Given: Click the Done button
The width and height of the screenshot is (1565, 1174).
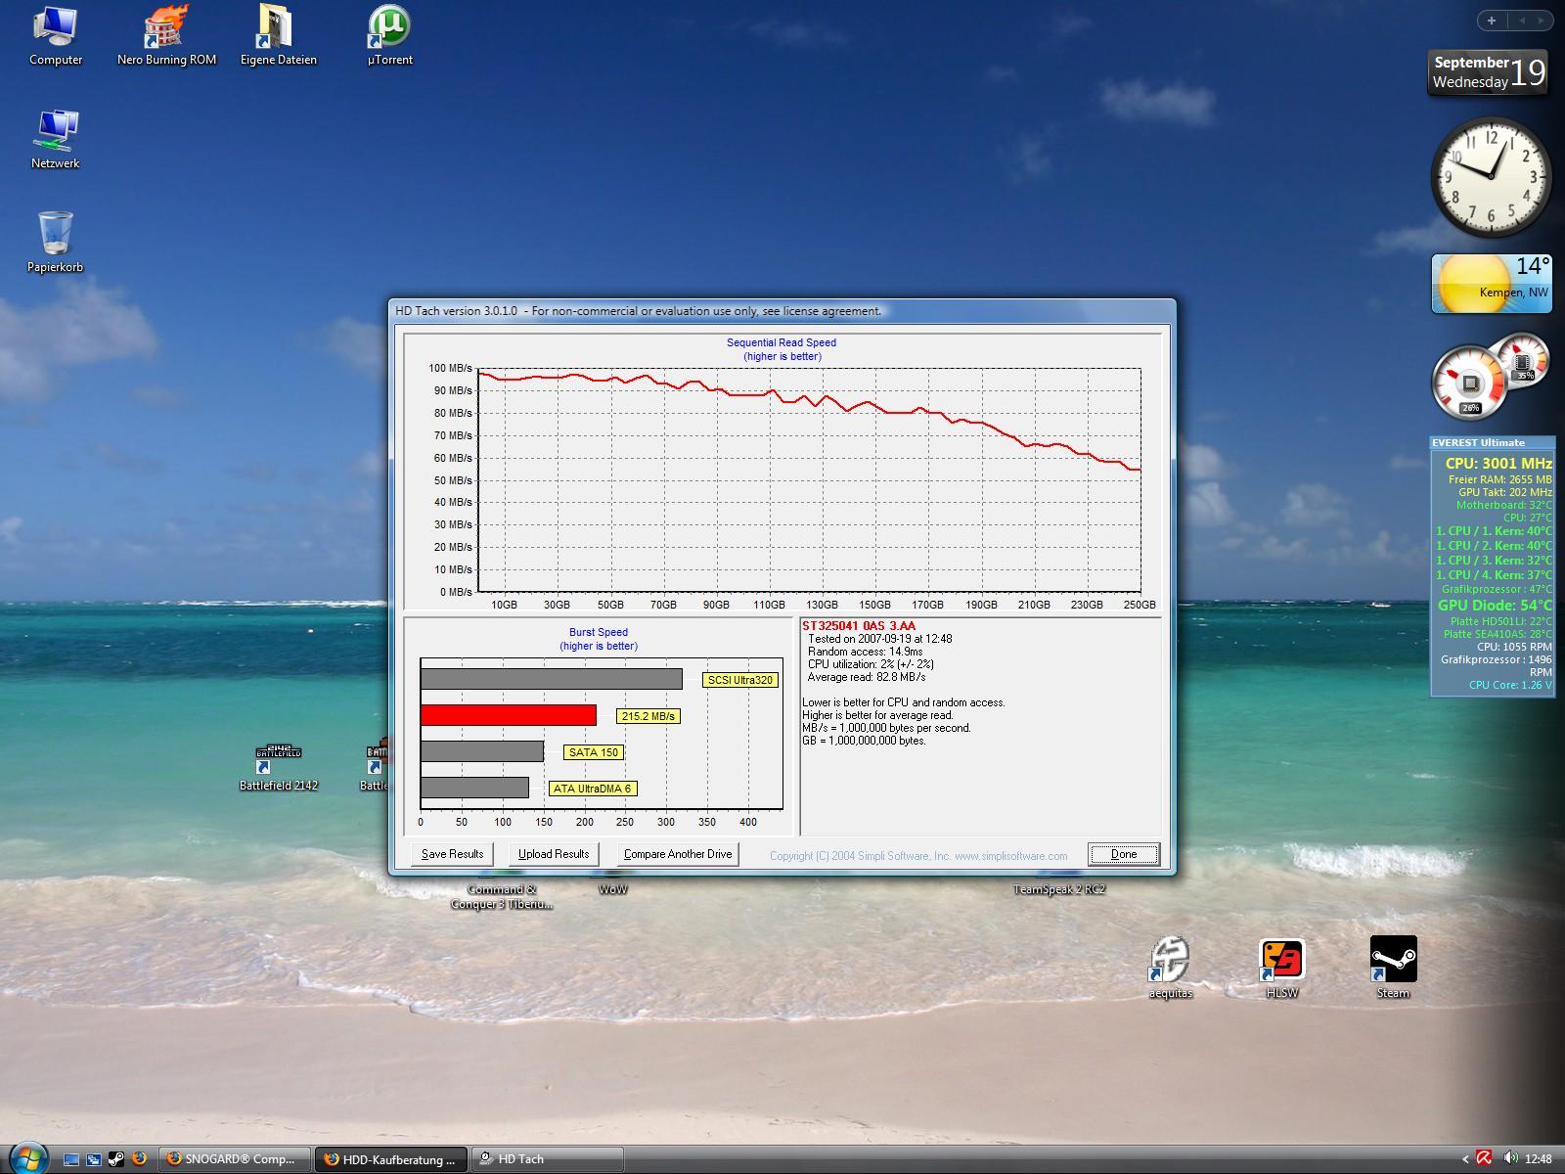Looking at the screenshot, I should [1124, 854].
